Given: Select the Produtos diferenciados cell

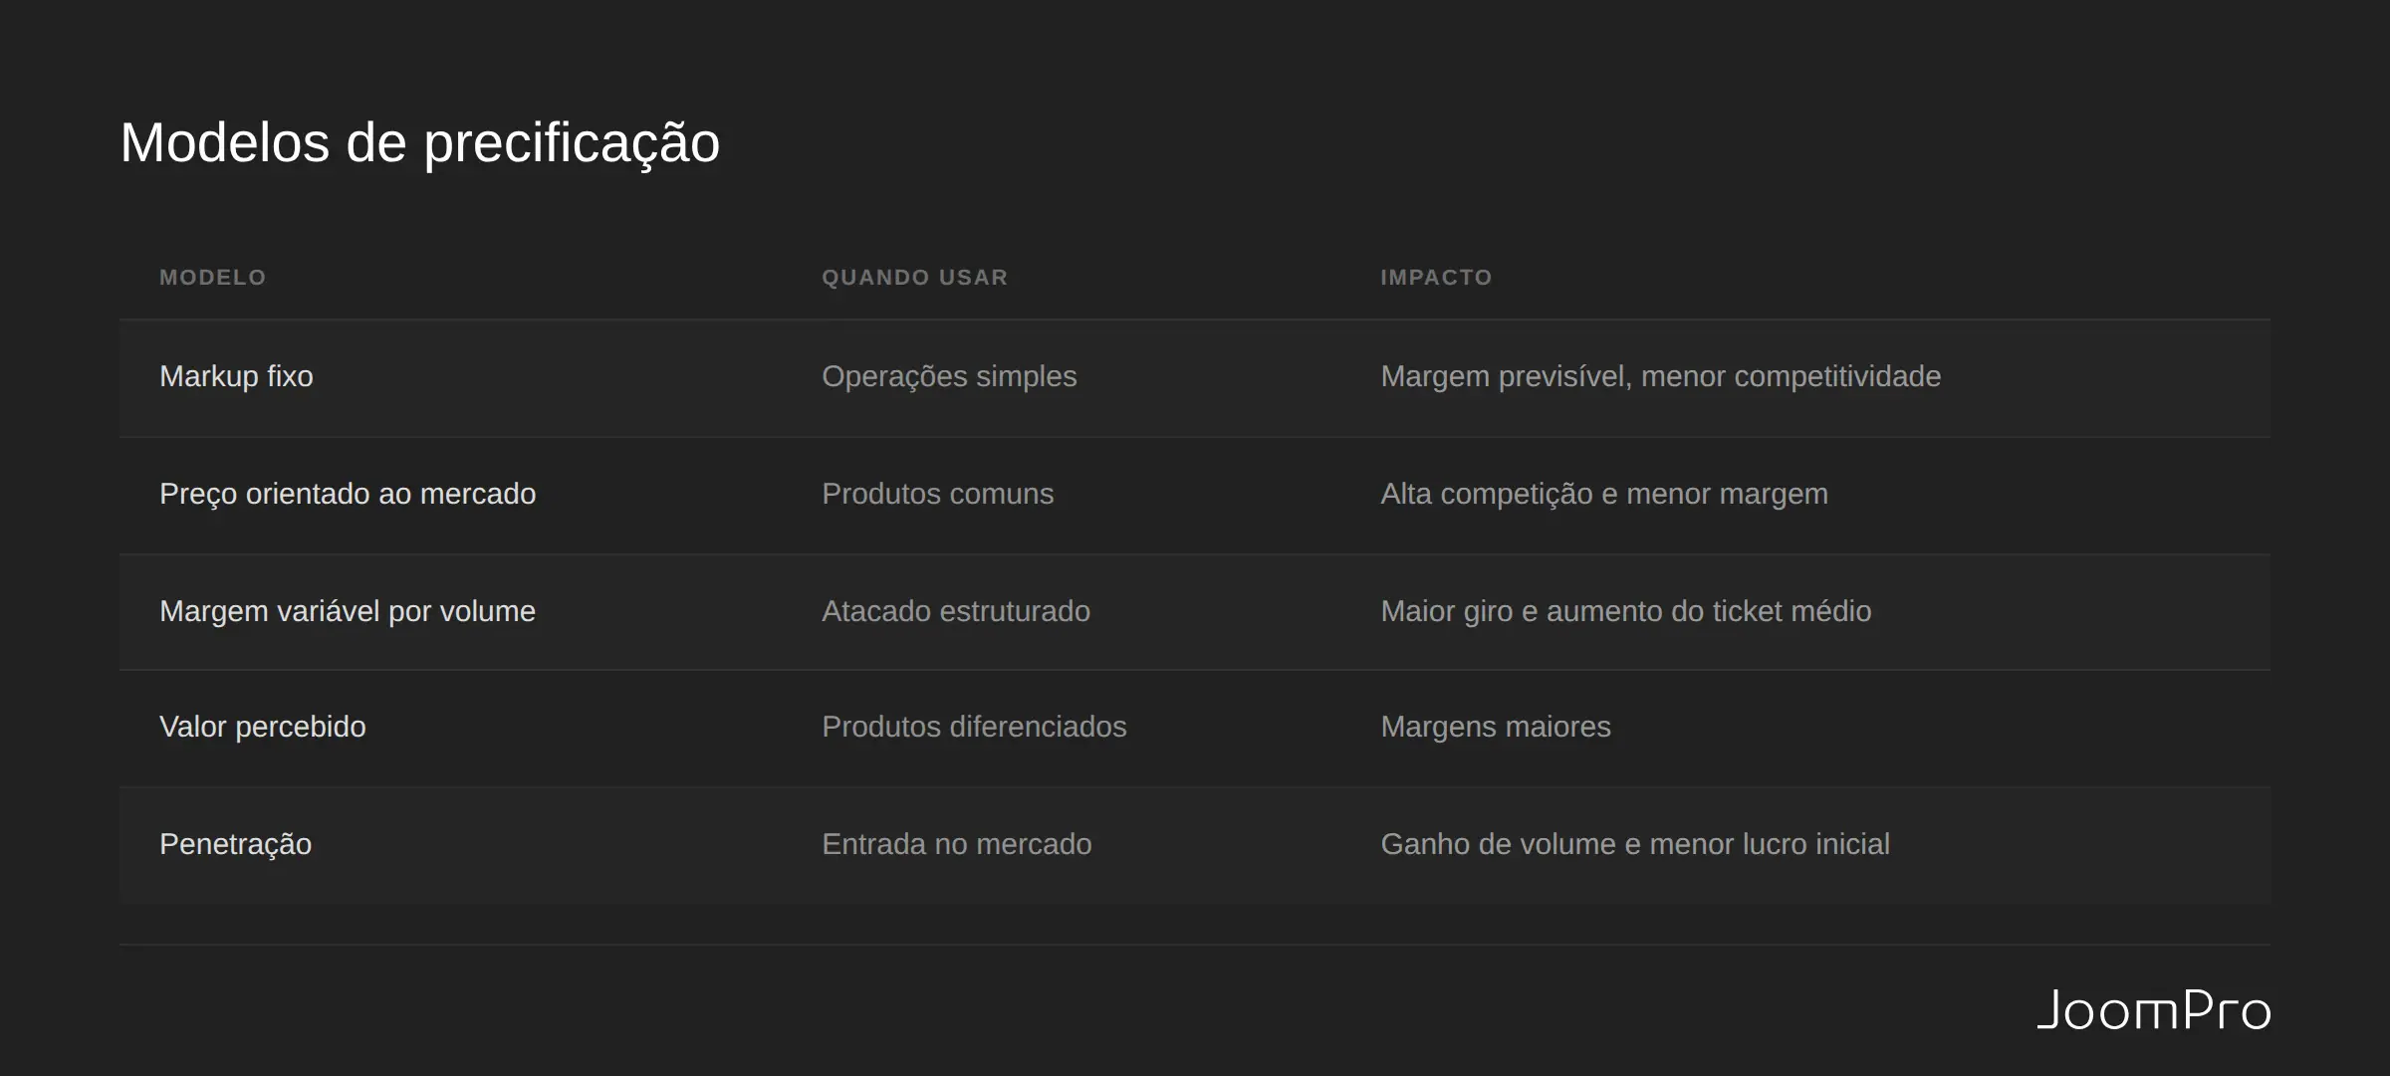Looking at the screenshot, I should 974,727.
